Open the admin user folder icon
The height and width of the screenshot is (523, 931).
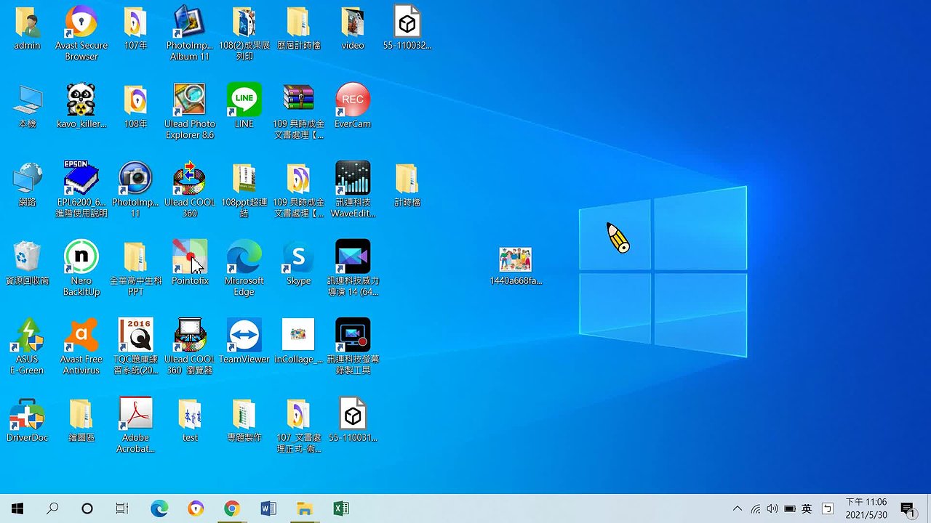28,23
